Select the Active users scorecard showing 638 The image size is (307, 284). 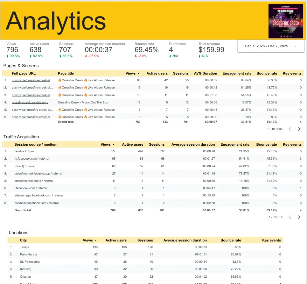tap(39, 50)
